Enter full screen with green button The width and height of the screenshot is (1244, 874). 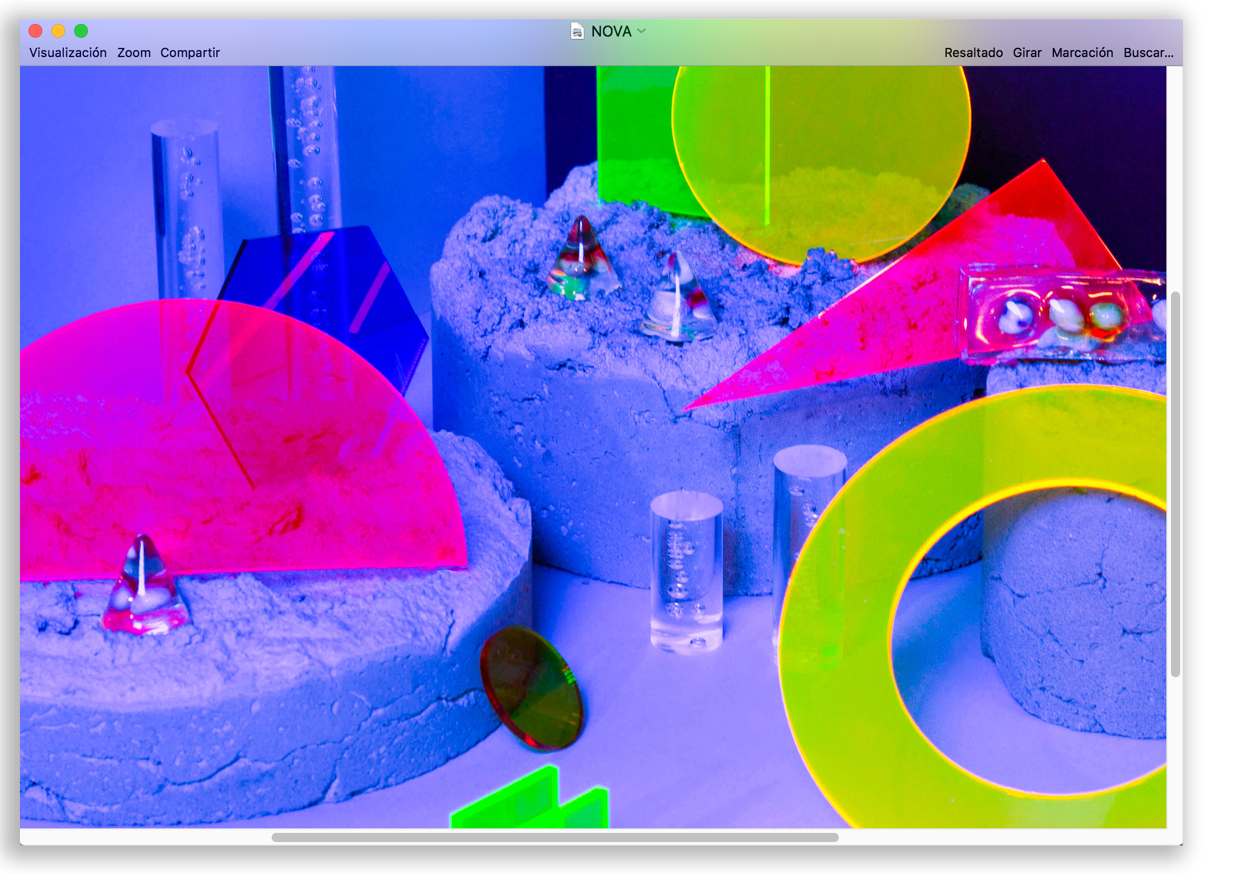81,31
